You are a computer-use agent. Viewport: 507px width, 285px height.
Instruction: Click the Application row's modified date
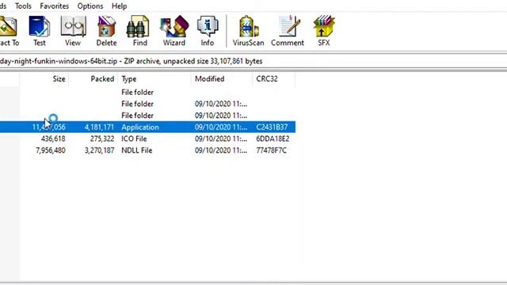pos(221,127)
